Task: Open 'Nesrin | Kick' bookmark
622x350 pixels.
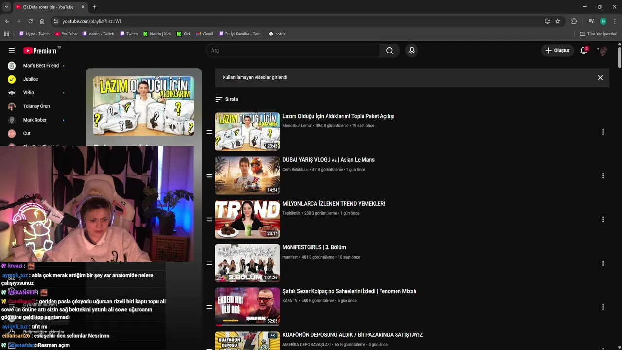Action: (x=157, y=34)
